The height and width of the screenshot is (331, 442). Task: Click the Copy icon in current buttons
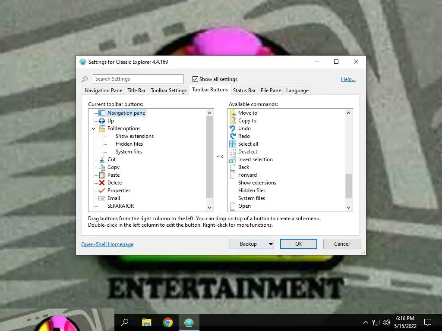(x=102, y=167)
